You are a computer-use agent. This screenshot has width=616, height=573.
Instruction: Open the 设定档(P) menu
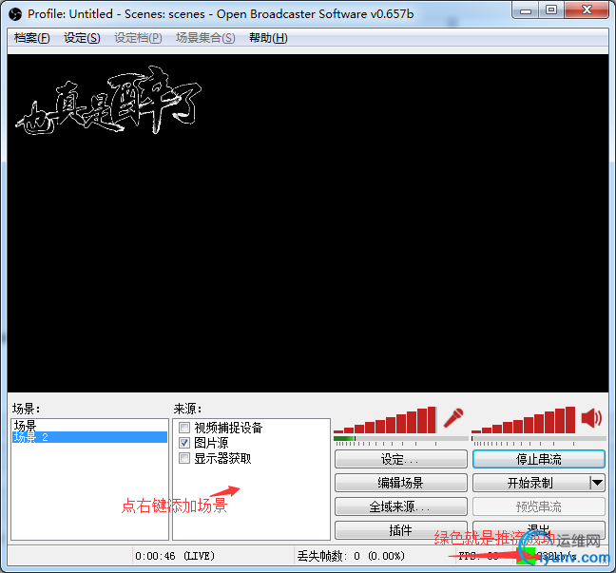coord(138,38)
